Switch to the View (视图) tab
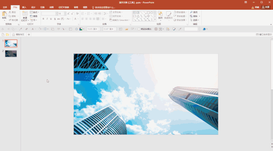The height and width of the screenshot is (151, 273). [85, 7]
